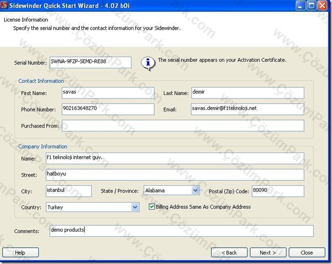Open the Country dropdown showing Turkey
The width and height of the screenshot is (332, 264).
(93, 207)
